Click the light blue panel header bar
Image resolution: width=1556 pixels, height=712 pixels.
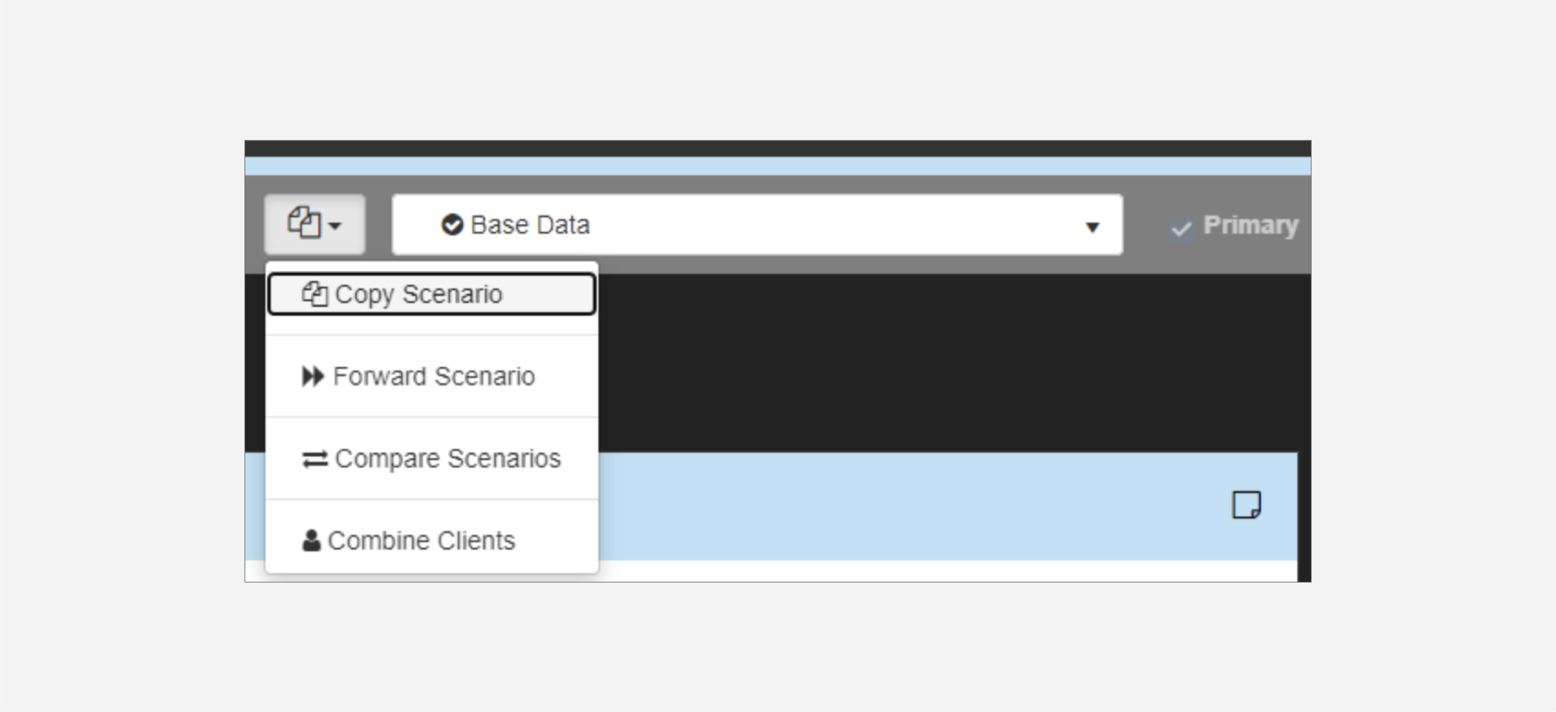[912, 505]
